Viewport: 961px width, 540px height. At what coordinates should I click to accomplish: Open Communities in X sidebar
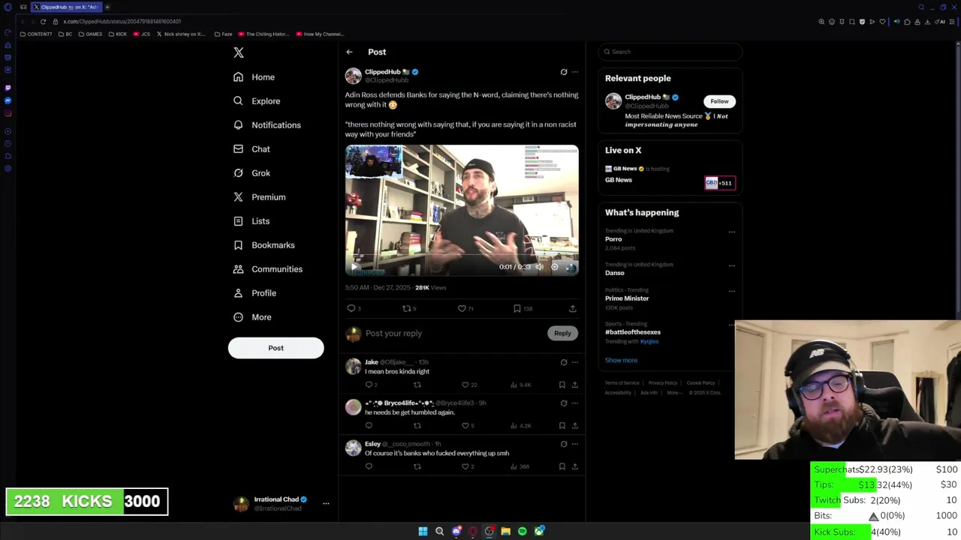coord(268,269)
